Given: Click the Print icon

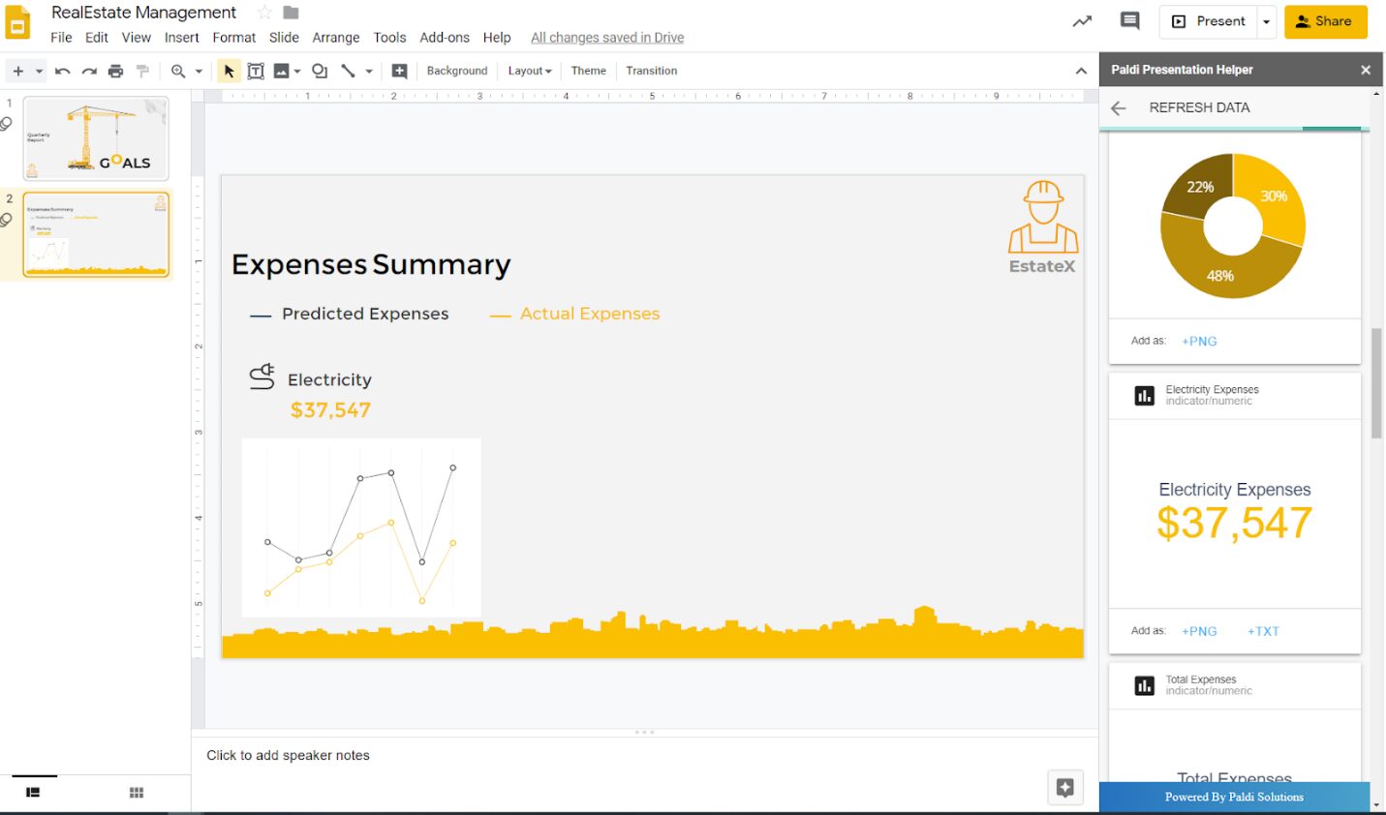Looking at the screenshot, I should click(115, 70).
